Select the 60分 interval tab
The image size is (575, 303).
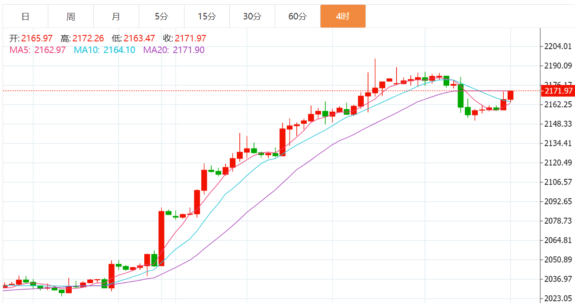298,16
